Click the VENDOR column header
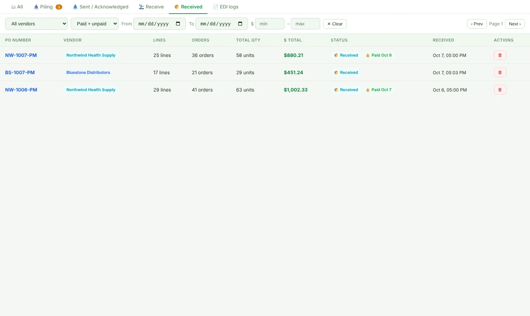This screenshot has height=316, width=530. tap(73, 40)
